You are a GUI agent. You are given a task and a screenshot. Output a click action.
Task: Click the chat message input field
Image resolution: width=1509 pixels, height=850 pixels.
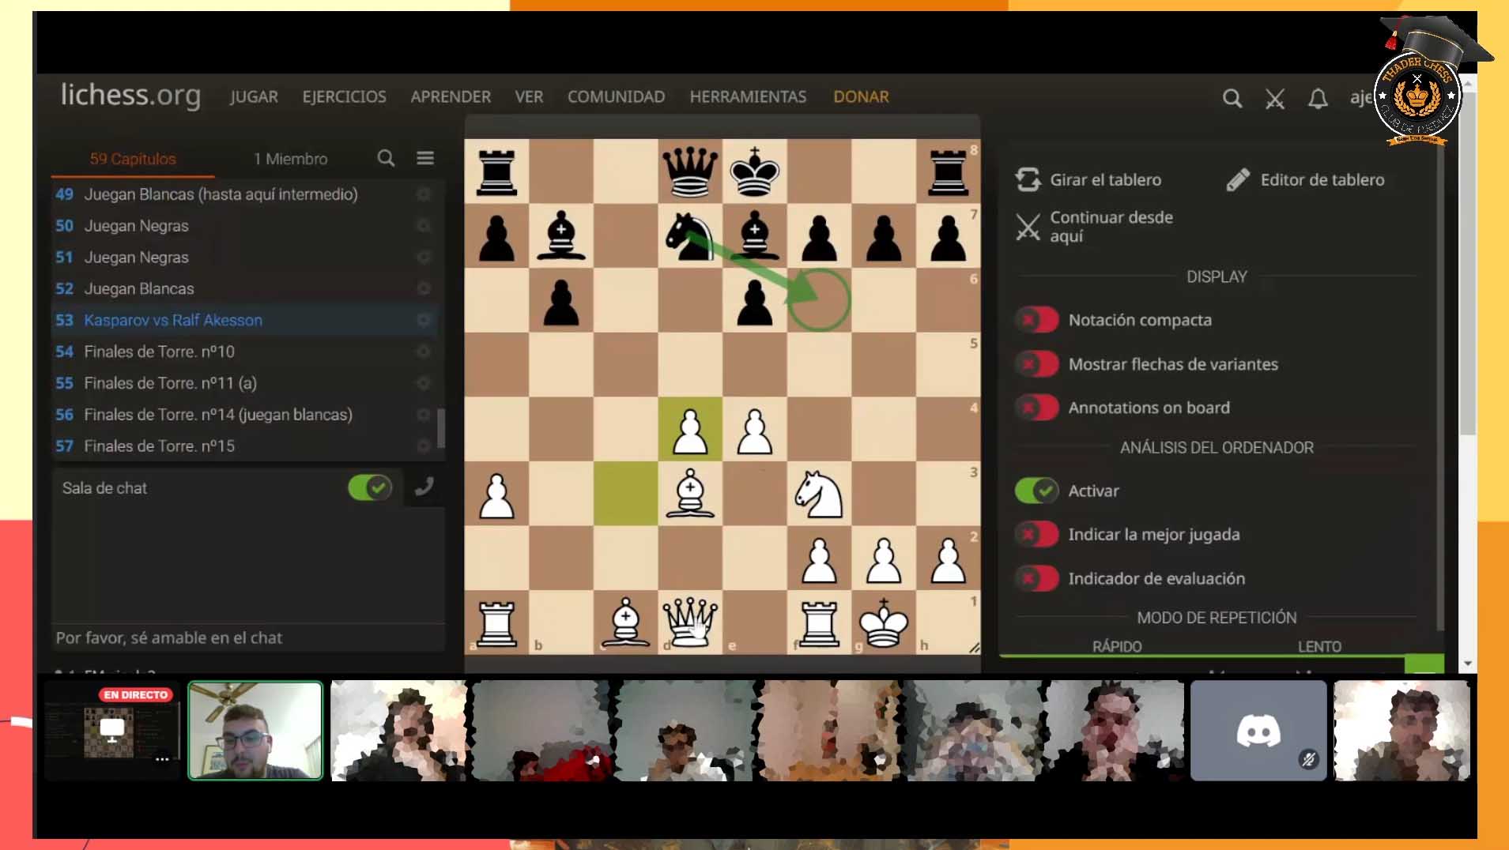click(x=247, y=637)
